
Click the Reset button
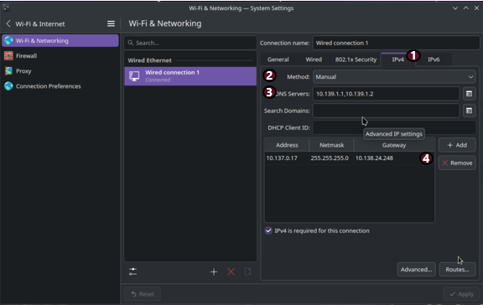(143, 294)
